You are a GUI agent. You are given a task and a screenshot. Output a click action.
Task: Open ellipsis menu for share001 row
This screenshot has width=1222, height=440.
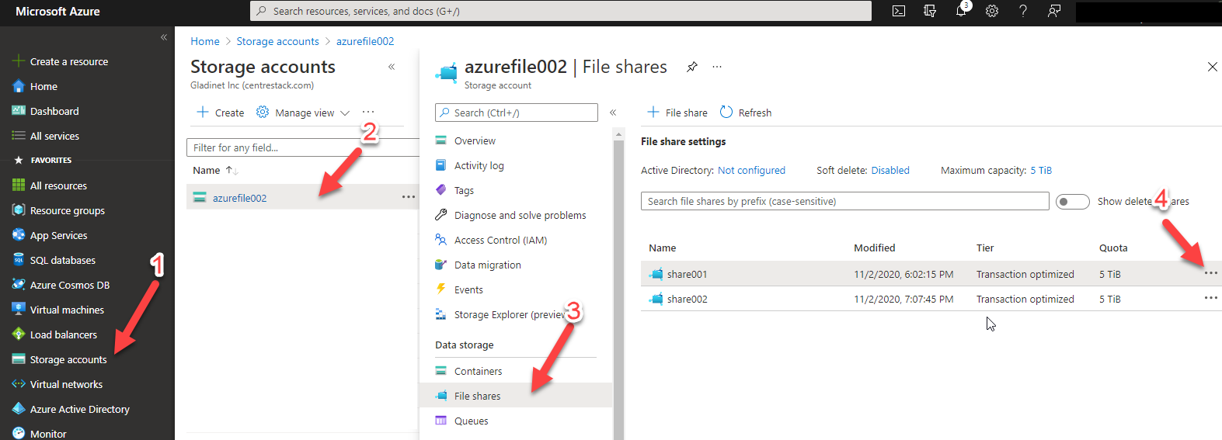(1210, 273)
